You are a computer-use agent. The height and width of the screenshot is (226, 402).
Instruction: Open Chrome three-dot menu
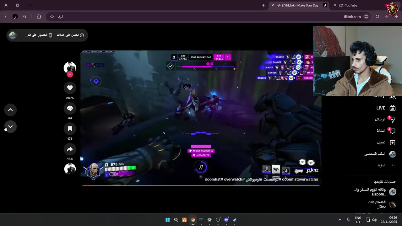[x=6, y=17]
